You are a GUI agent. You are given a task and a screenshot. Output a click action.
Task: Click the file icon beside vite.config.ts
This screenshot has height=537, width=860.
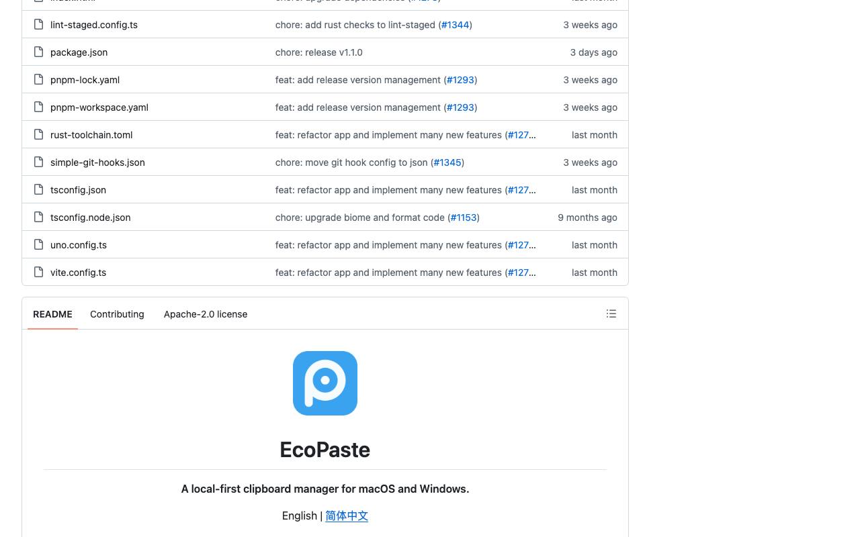coord(38,272)
